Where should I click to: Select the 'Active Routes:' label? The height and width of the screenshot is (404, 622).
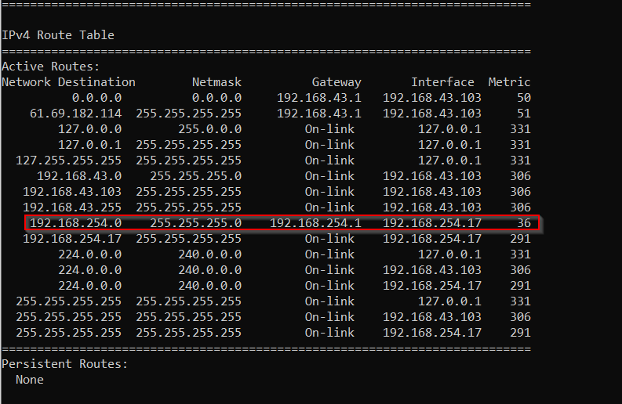coord(51,66)
